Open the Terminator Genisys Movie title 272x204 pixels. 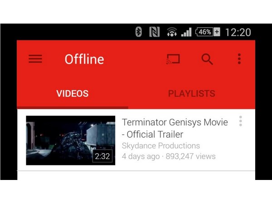[x=175, y=128]
